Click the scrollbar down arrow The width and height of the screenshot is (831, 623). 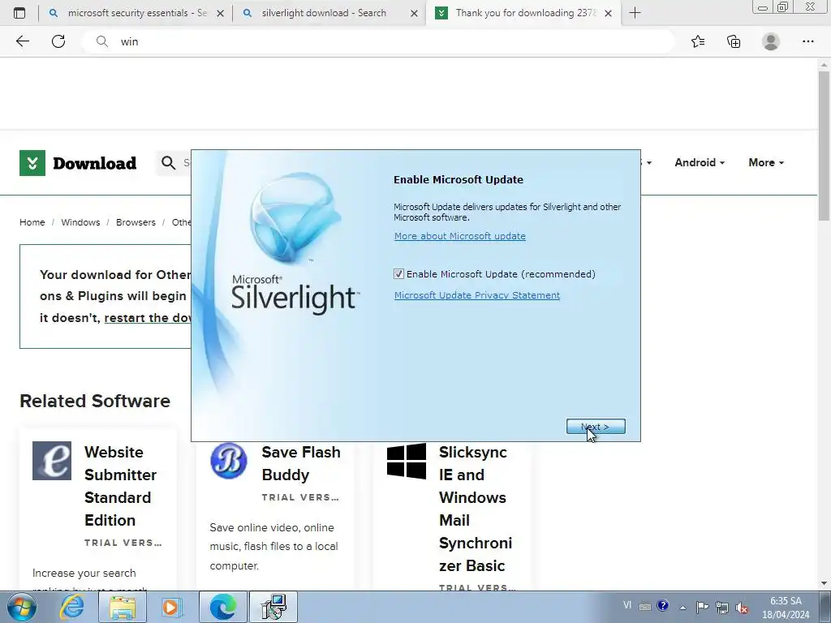(824, 583)
